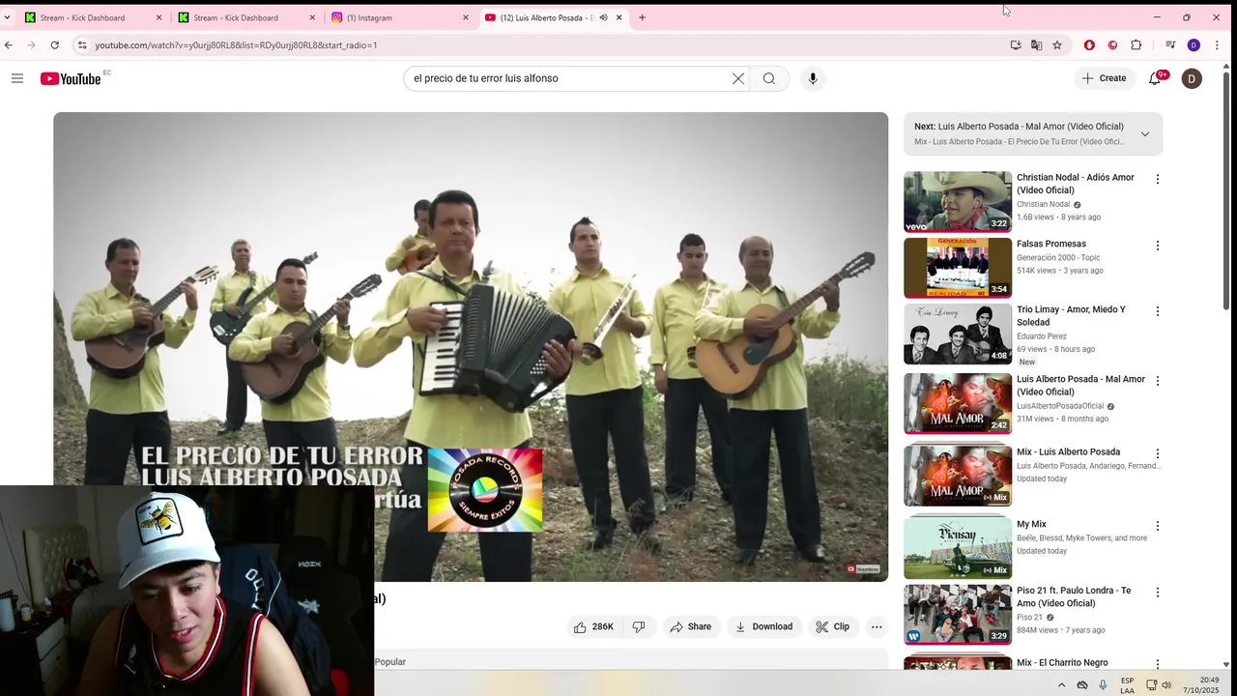The width and height of the screenshot is (1237, 696).
Task: Open options for Piso 21 Te Amo video
Action: pyautogui.click(x=1157, y=592)
